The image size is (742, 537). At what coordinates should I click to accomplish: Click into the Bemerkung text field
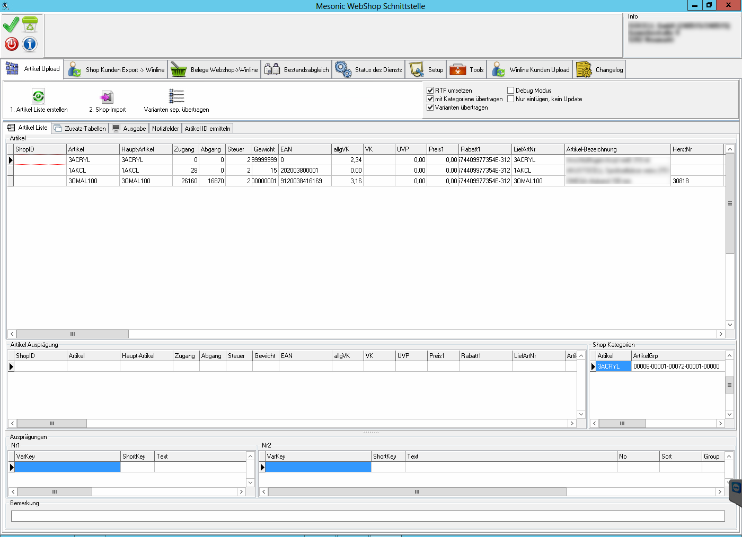[368, 516]
